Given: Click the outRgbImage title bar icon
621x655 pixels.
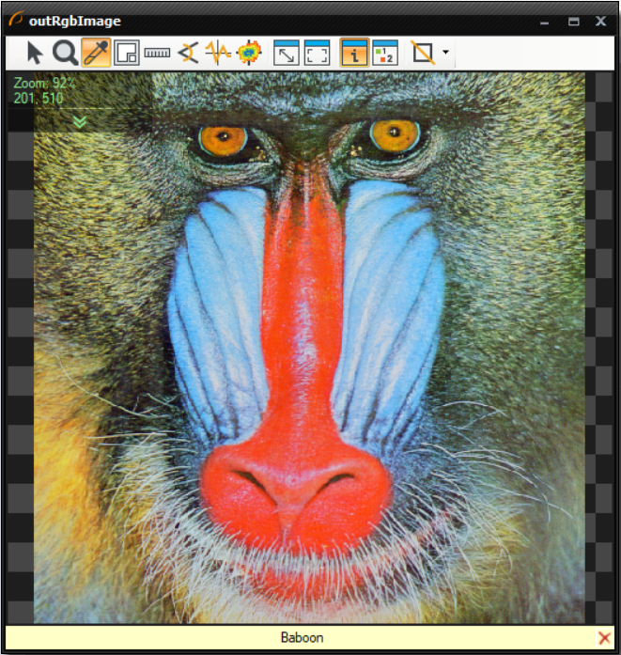Looking at the screenshot, I should (x=15, y=21).
